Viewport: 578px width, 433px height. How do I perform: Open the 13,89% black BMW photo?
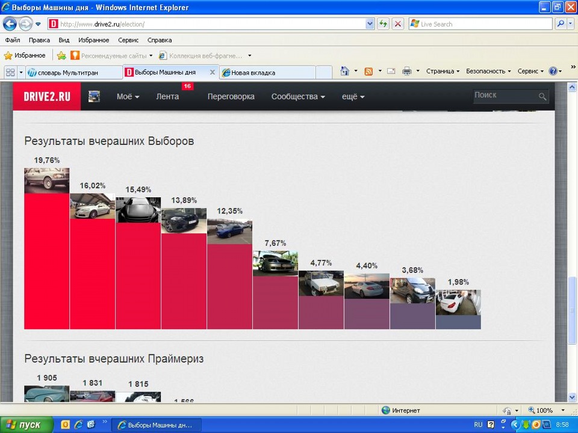[184, 221]
